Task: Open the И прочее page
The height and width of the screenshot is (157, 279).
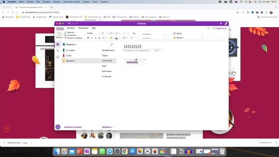Action: (x=108, y=76)
